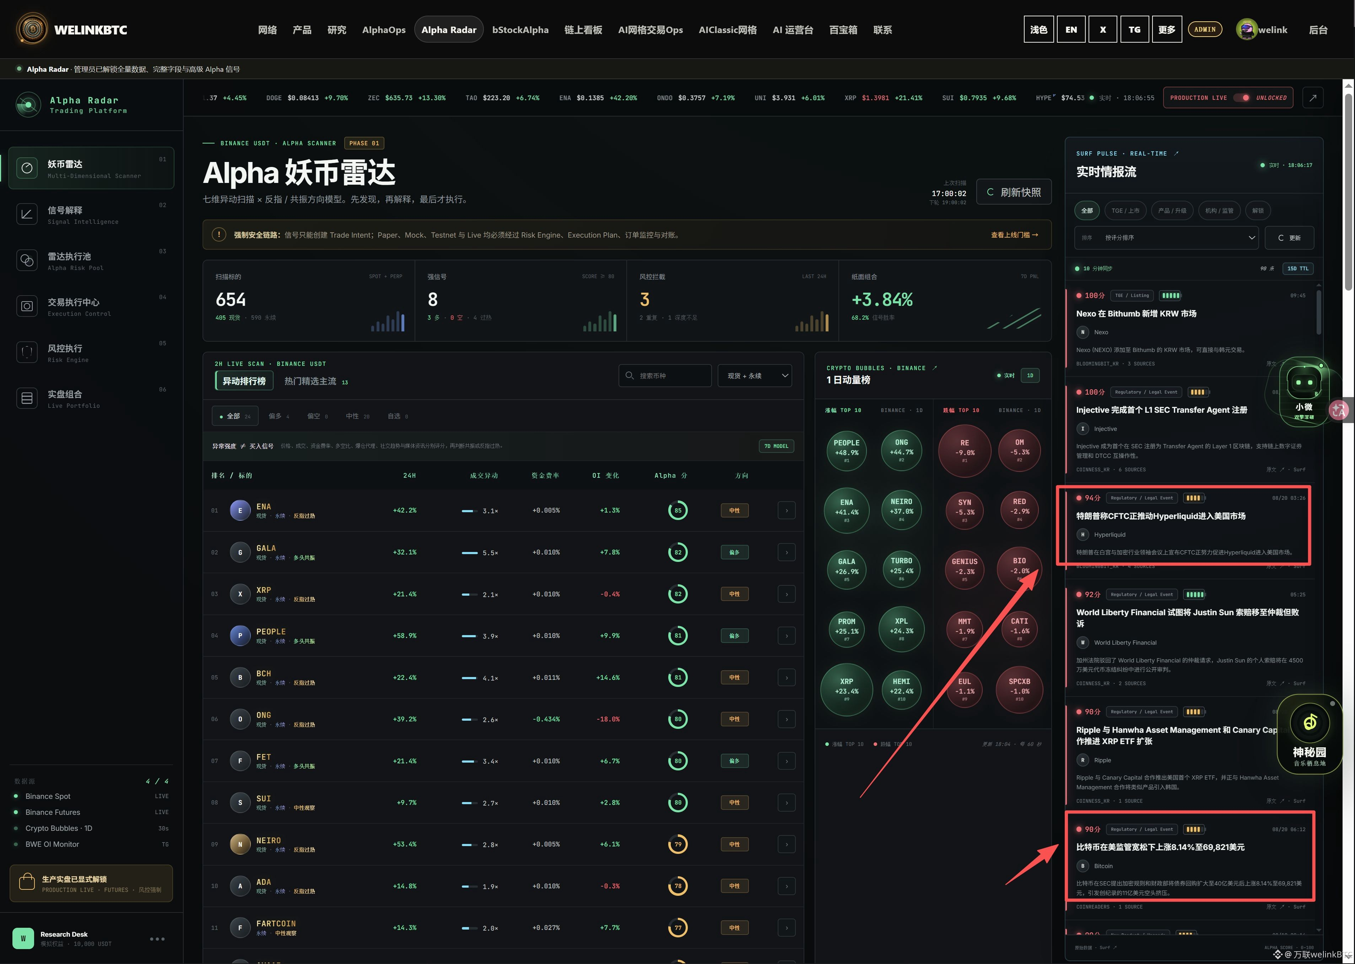Open the 妖币雷达 scanner sidebar icon

[x=27, y=168]
